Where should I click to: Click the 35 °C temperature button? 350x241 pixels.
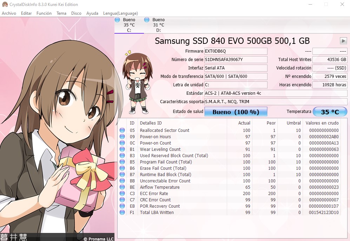[330, 112]
